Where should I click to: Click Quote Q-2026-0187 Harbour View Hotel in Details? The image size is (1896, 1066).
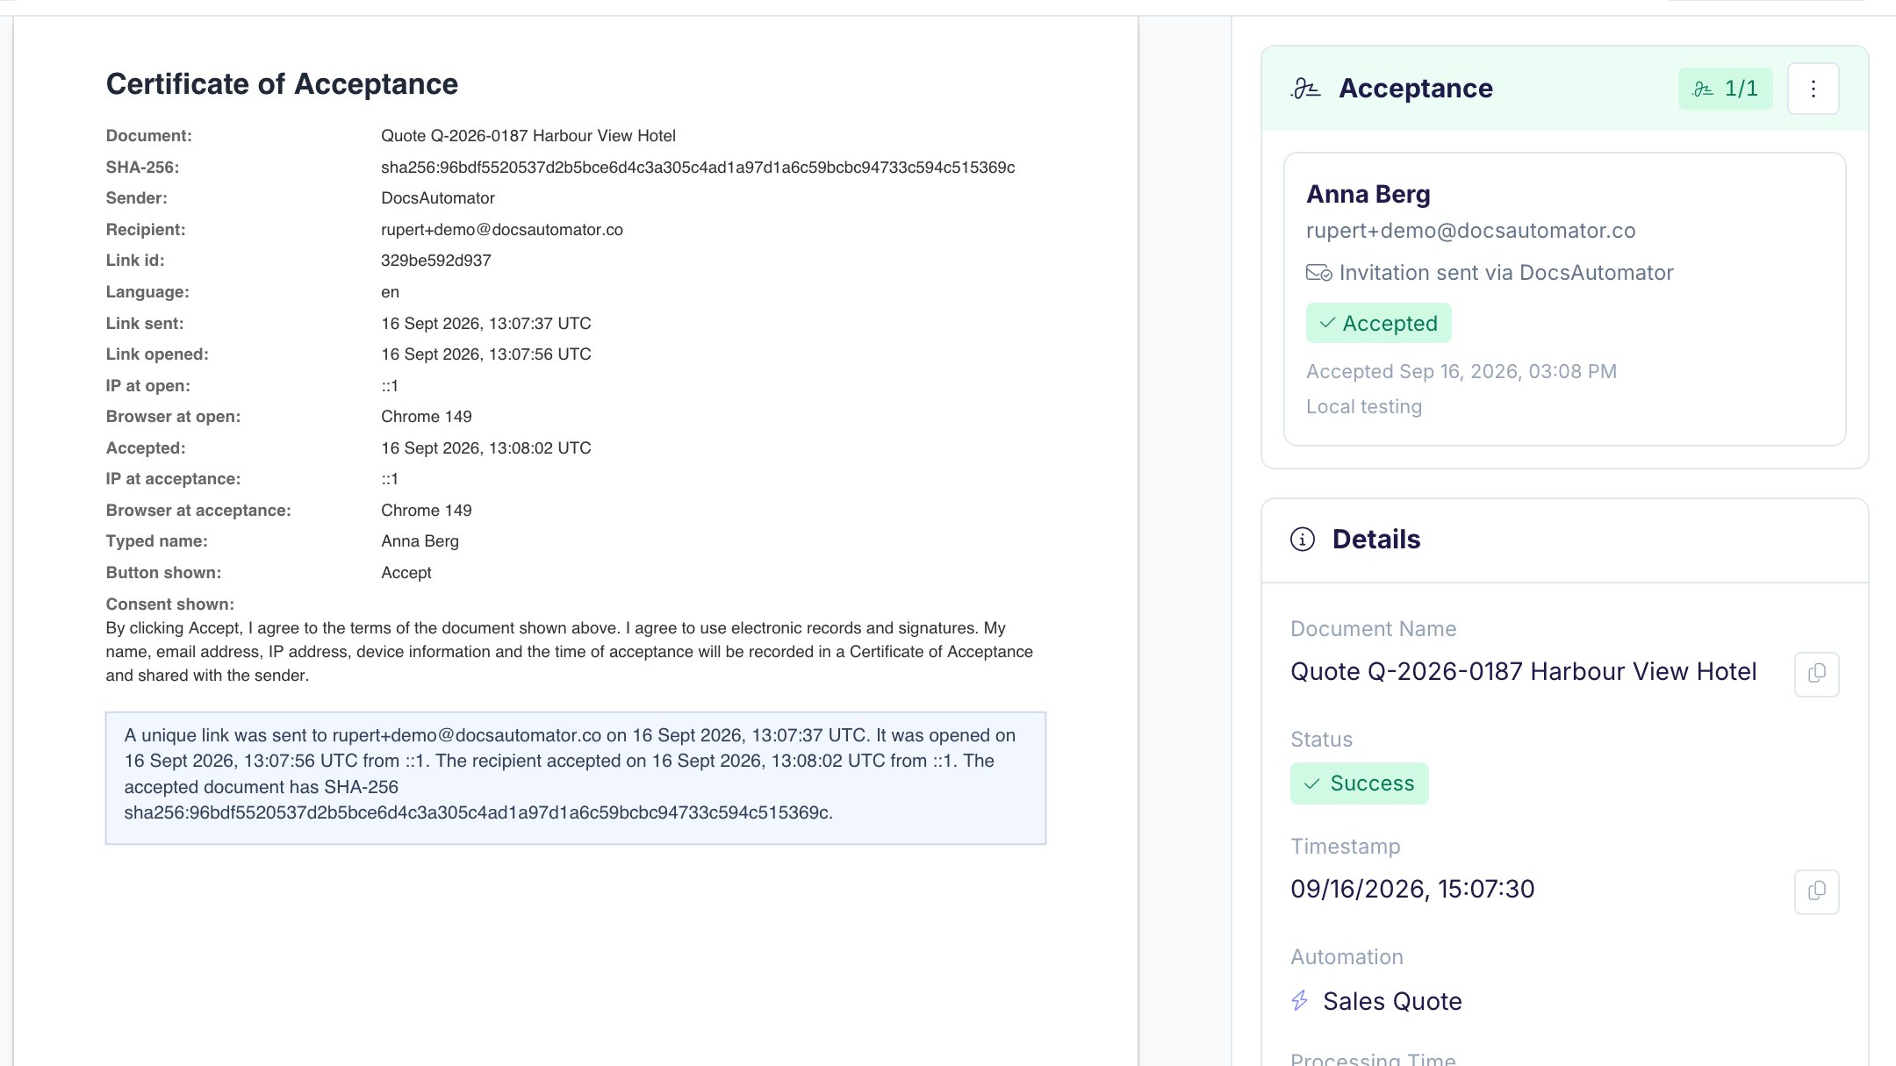[1523, 672]
